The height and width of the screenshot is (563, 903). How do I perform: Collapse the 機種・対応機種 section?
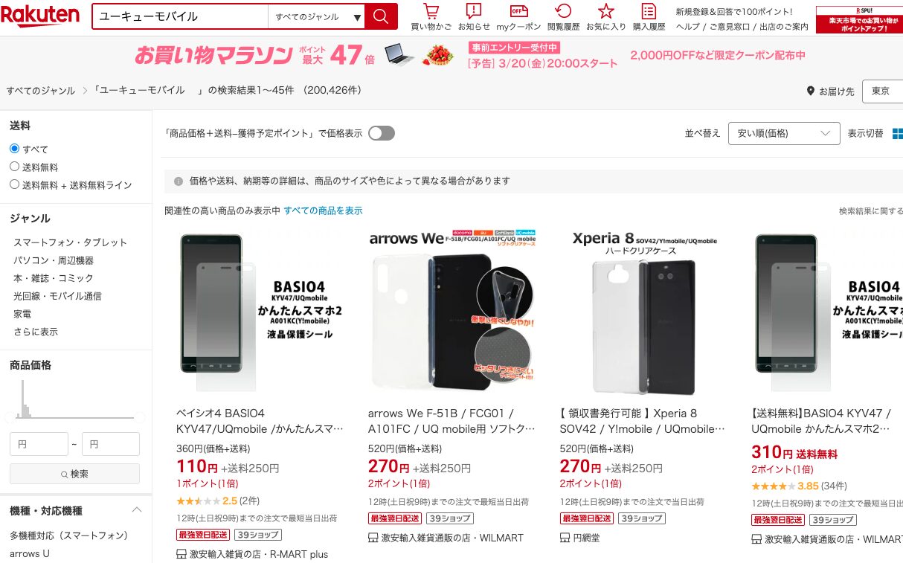coord(137,510)
